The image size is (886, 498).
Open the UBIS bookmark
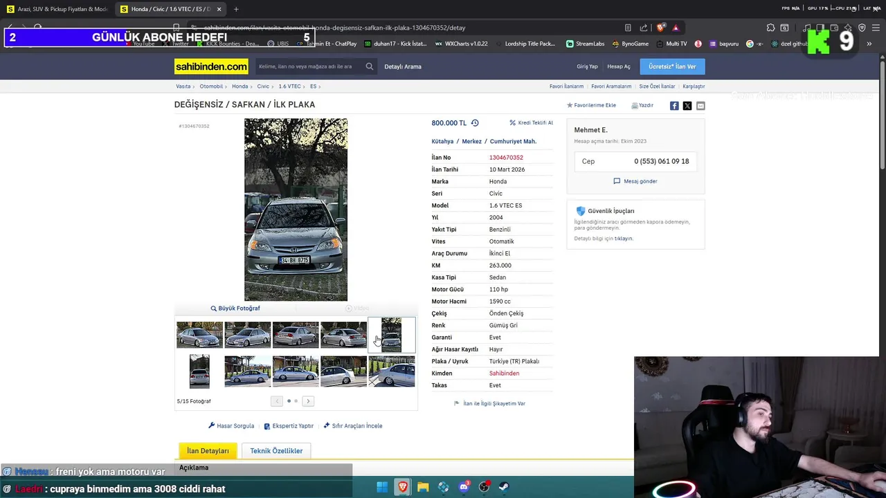tap(278, 44)
